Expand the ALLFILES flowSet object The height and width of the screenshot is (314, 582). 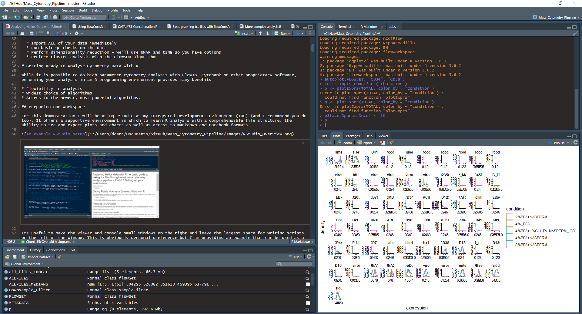click(6, 278)
